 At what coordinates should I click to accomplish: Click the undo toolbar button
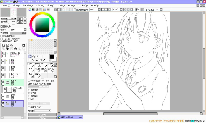click(x=59, y=10)
